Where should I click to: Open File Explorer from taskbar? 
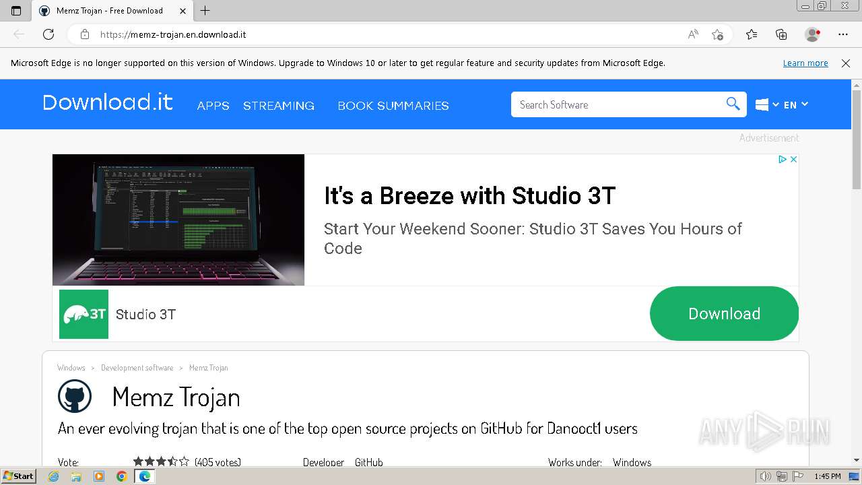pyautogui.click(x=76, y=476)
